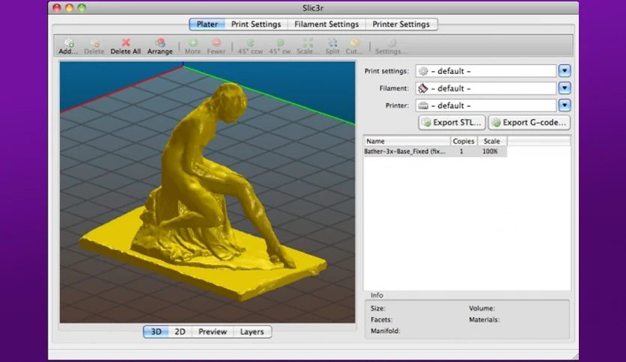Click the 100% scale cell

[x=490, y=152]
